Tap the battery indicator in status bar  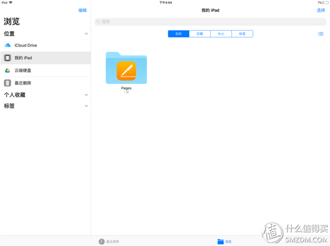point(325,3)
